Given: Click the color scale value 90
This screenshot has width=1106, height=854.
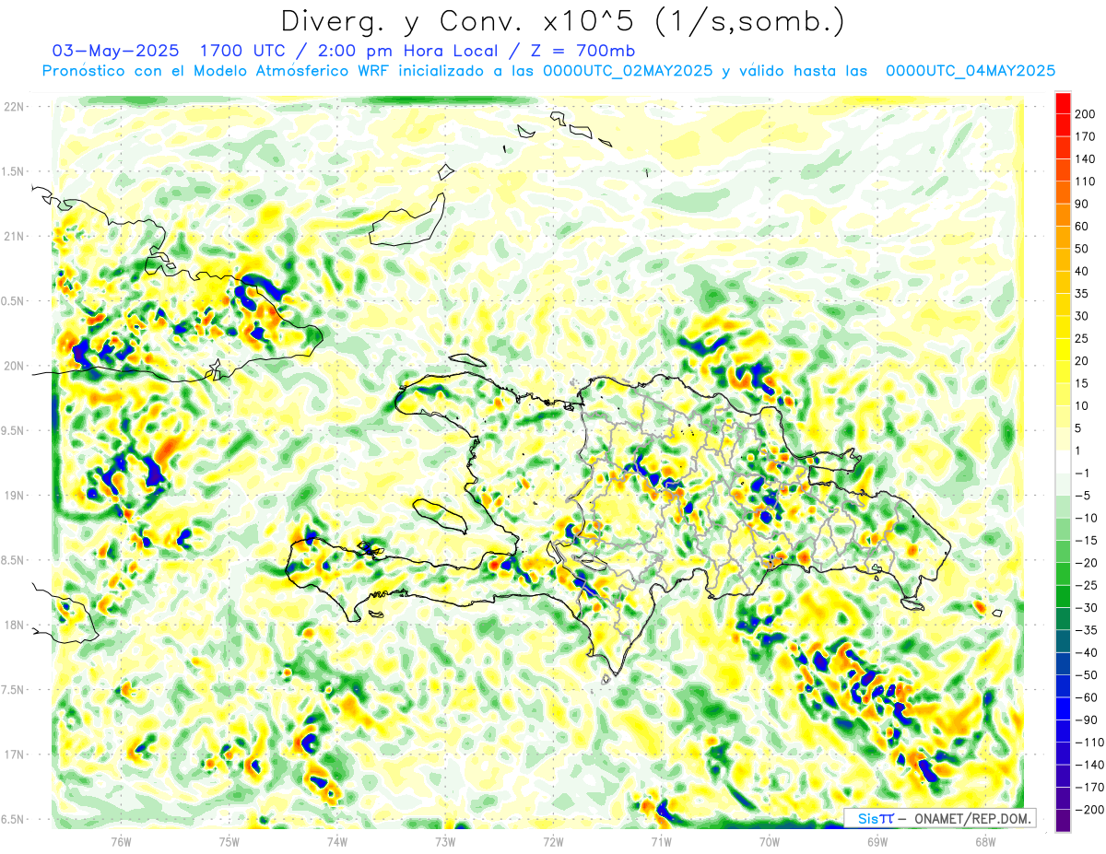Looking at the screenshot, I should coord(1083,204).
